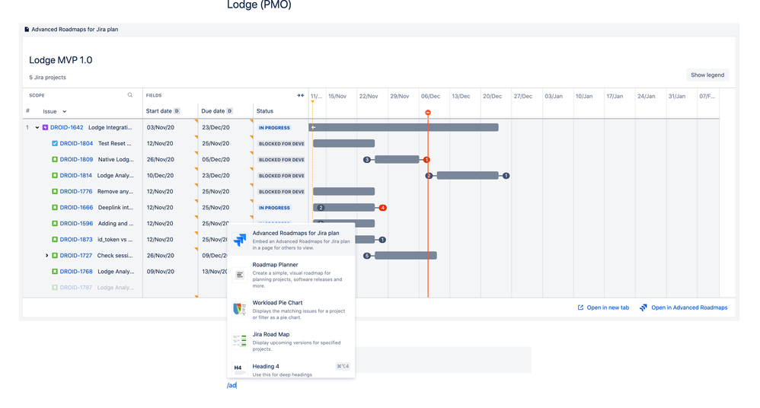Screen dimensions: 760x408
Task: Open issue DROID-1873 link
Action: point(76,239)
